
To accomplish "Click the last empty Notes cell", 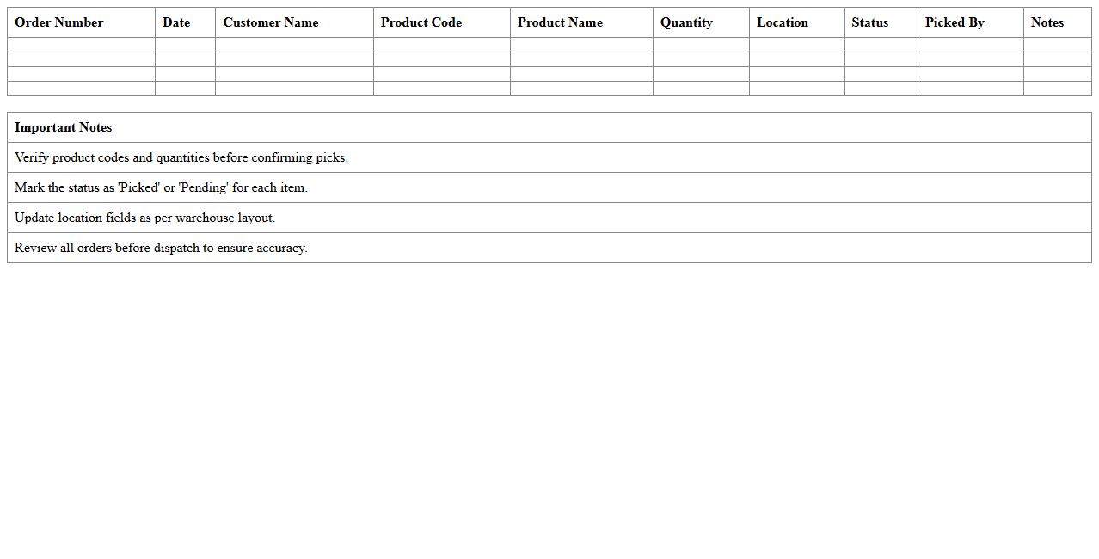I will [x=1058, y=88].
